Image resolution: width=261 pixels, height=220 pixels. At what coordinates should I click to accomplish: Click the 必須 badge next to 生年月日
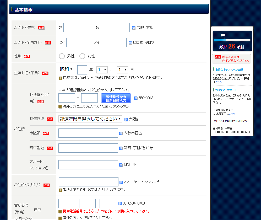click(45, 73)
